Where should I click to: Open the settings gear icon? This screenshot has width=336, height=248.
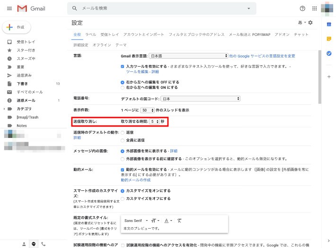coord(310,23)
